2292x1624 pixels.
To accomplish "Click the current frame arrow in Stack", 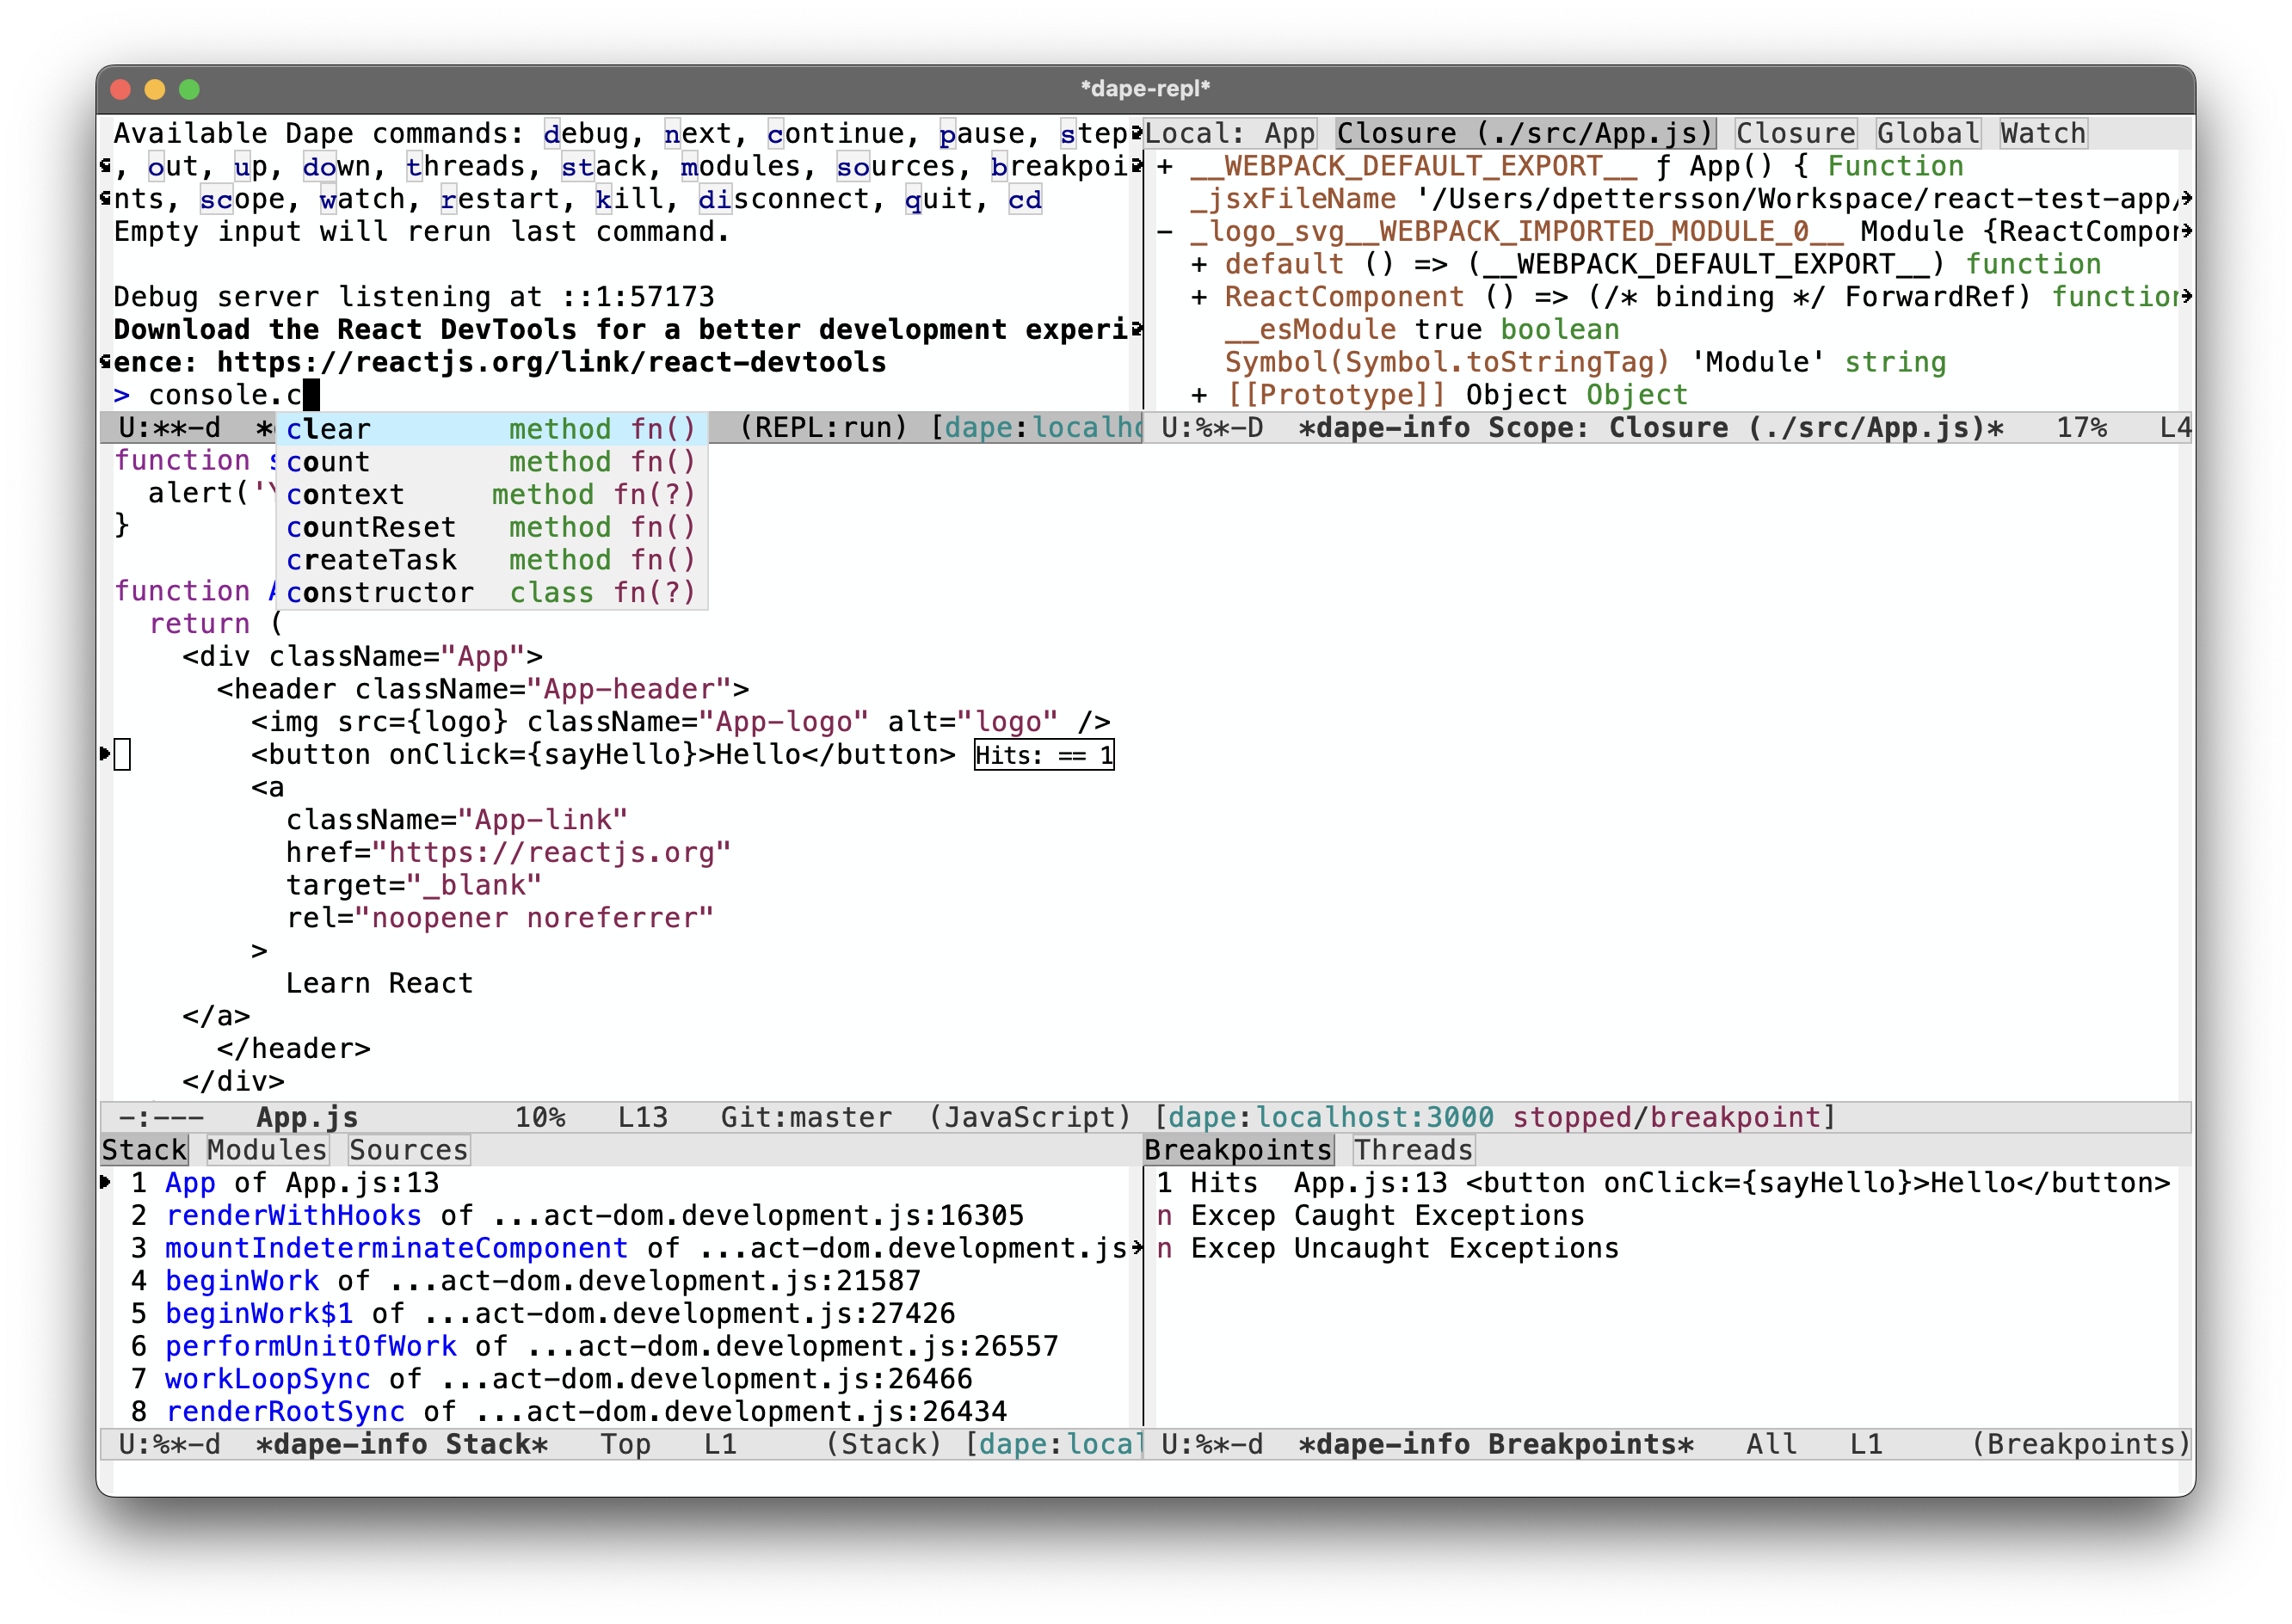I will [106, 1183].
